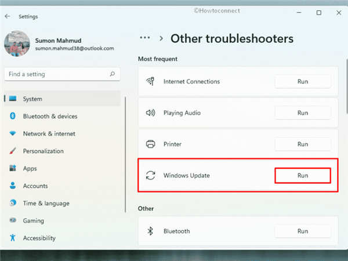Select the Time & language globe icon
Viewport: 348px width, 261px height.
[13, 202]
